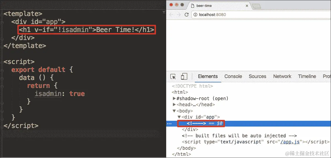Click the closing </script> tag in editor
This screenshot has width=331, height=158.
21,125
